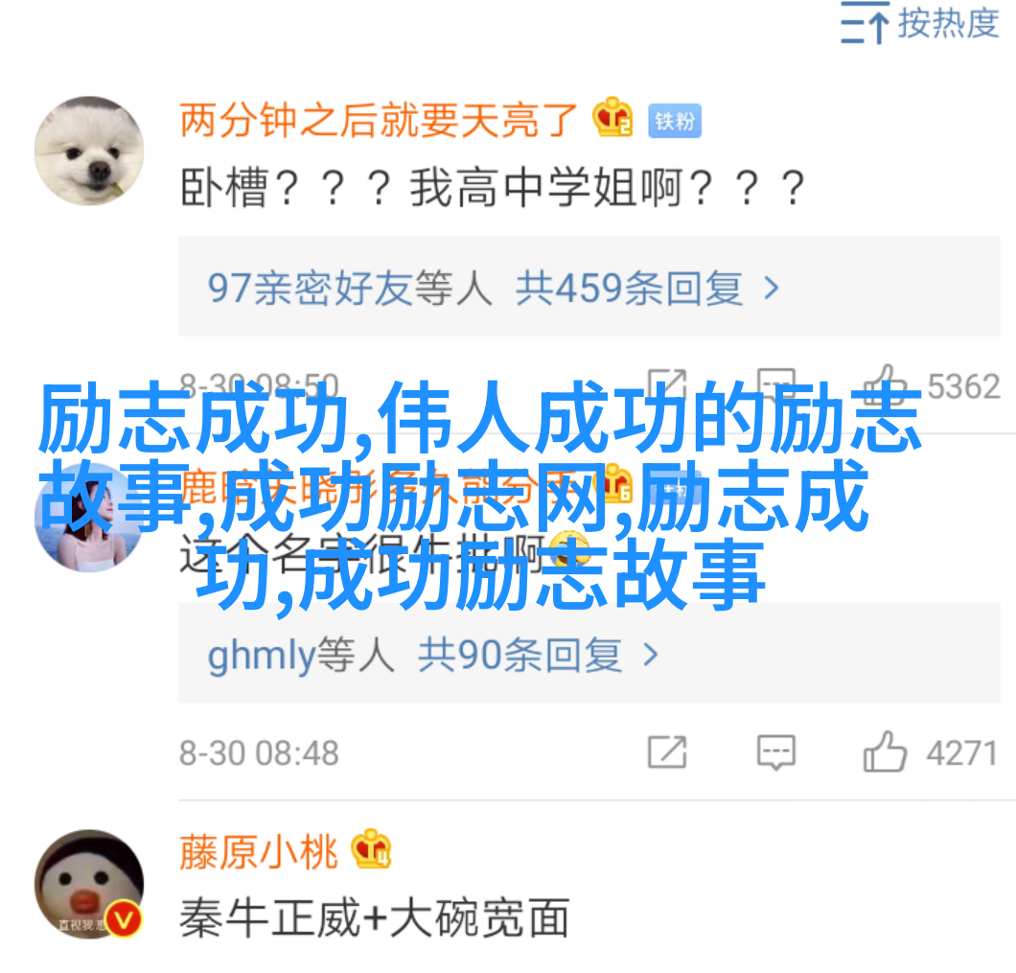Click the sort arrow icon at top
Viewport: 1016px width, 973px height.
865,23
